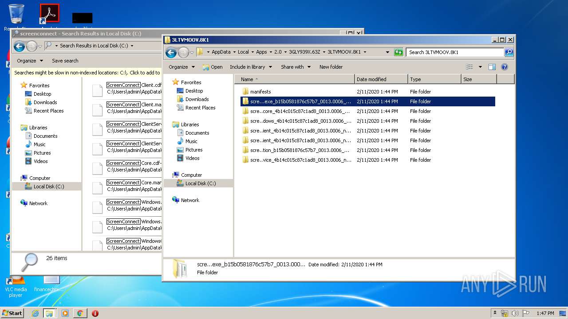The height and width of the screenshot is (319, 568).
Task: Open Organize menu in Search Results window
Action: coord(30,61)
